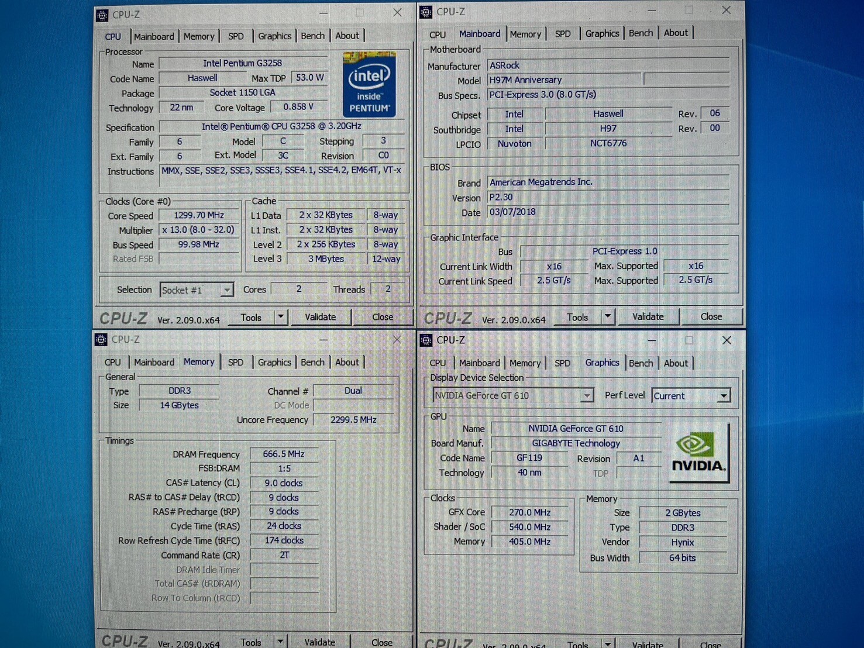Select CPU tab in Memory window
The image size is (864, 648).
pyautogui.click(x=113, y=363)
